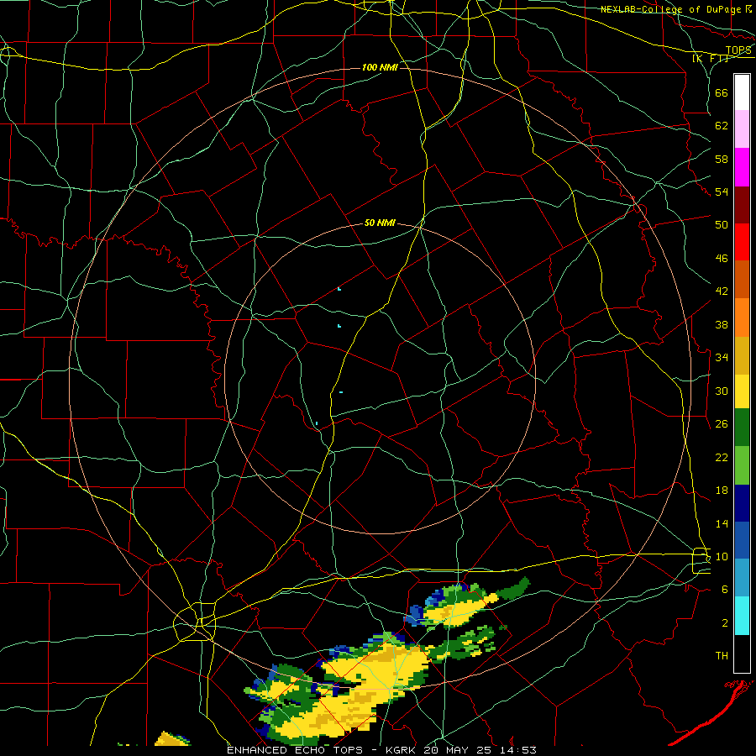The image size is (756, 756).
Task: Click the 22 legend value
Action: (x=722, y=457)
